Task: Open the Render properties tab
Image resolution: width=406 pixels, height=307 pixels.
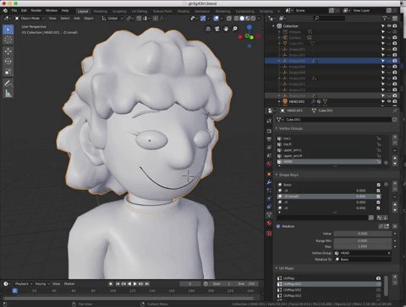Action: pos(269,131)
